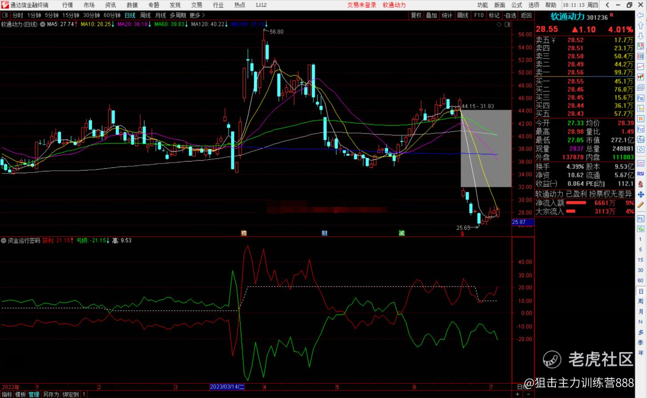Click the 标记 mark button
This screenshot has width=647, height=398.
(494, 15)
